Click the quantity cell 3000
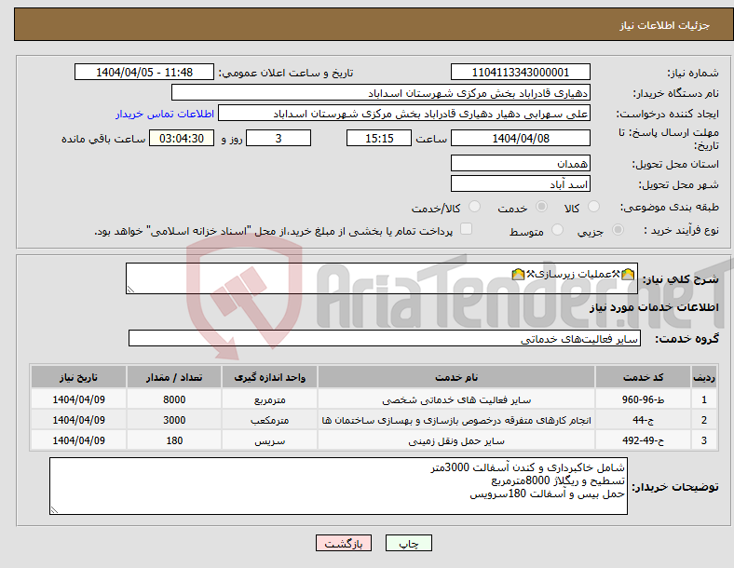The height and width of the screenshot is (568, 734). pyautogui.click(x=174, y=420)
